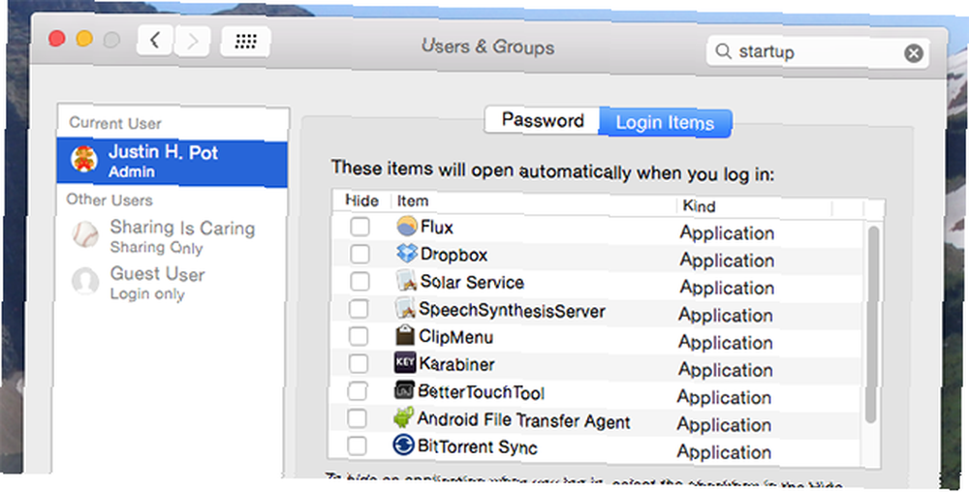Tick the Hide checkbox for Solar Service

tap(359, 282)
